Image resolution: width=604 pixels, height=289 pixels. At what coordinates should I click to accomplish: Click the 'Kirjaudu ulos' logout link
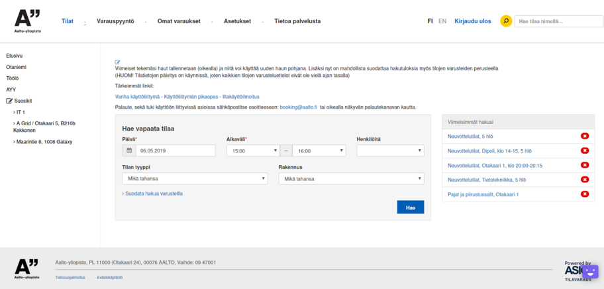click(x=473, y=21)
